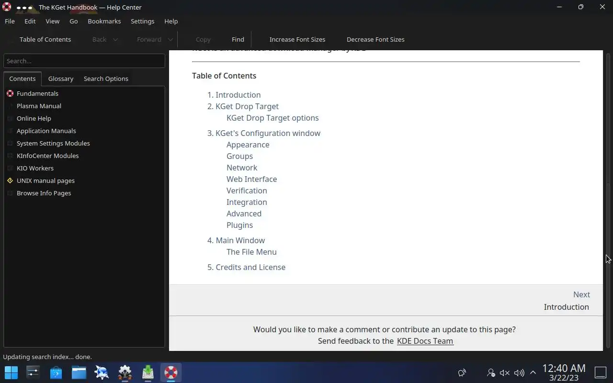Open the Settings menu
The height and width of the screenshot is (383, 613).
coord(143,21)
